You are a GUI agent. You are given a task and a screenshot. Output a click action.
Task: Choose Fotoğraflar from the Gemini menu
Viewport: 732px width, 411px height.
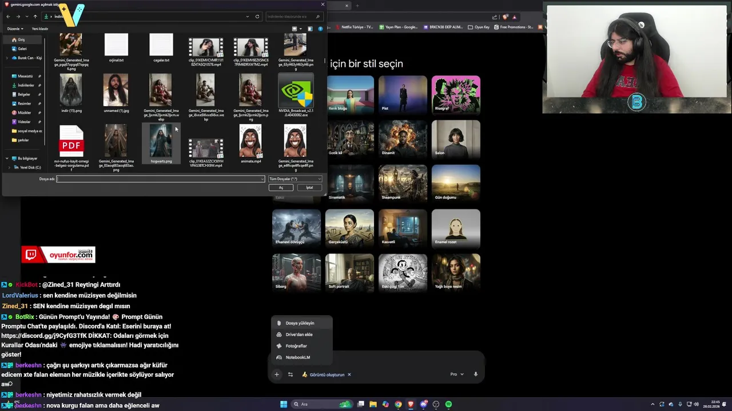(x=301, y=346)
